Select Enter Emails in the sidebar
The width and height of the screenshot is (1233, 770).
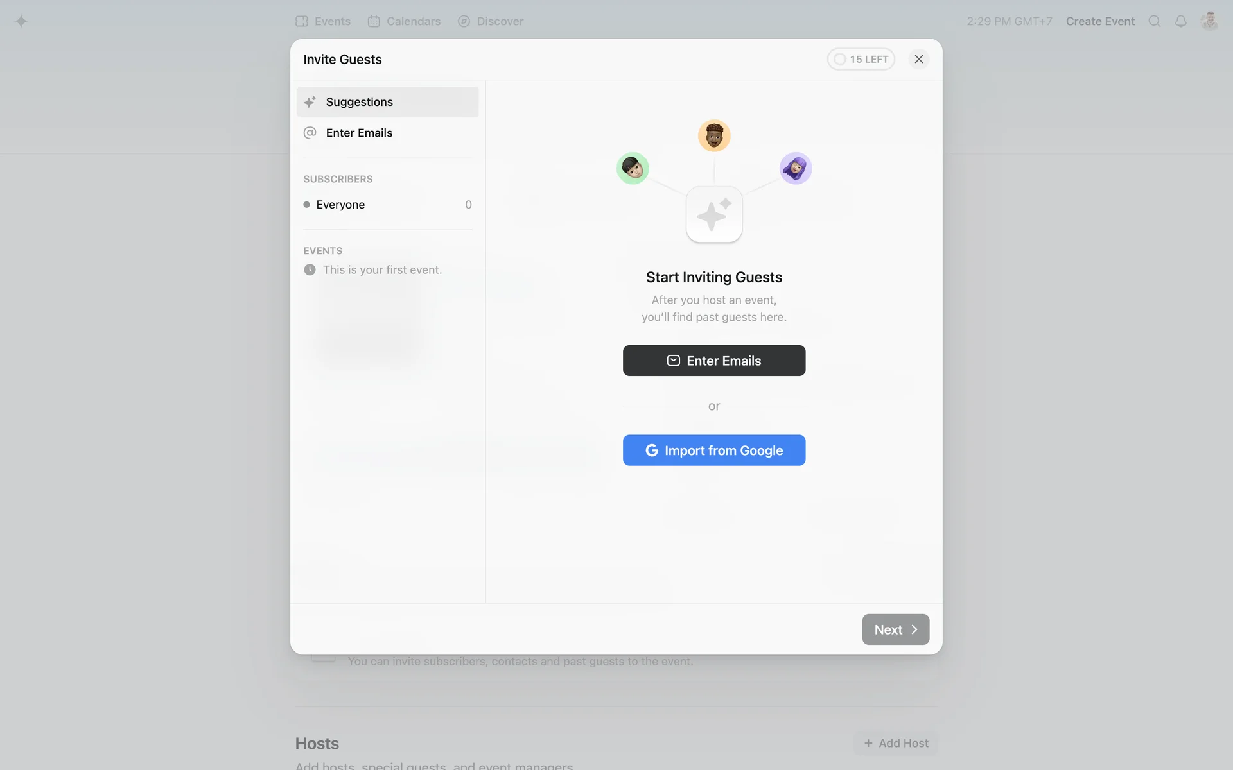click(x=387, y=133)
